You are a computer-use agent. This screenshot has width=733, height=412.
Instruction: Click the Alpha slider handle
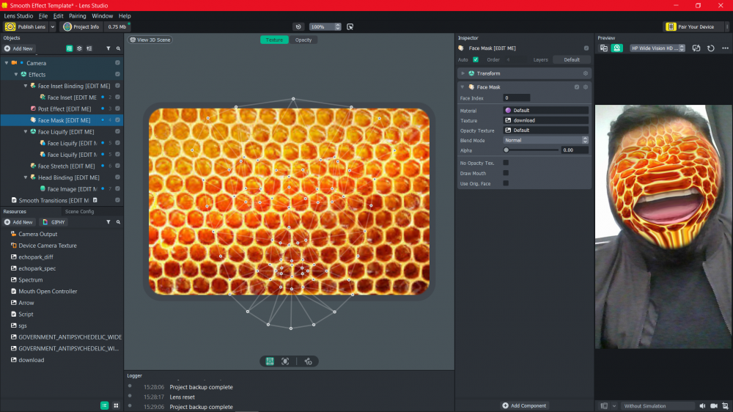tap(507, 150)
